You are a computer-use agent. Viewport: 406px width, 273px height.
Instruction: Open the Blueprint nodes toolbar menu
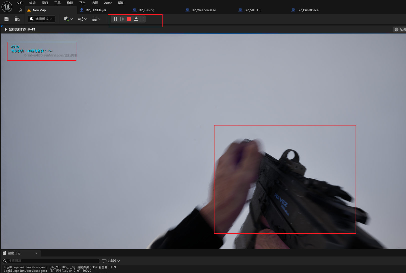click(x=82, y=19)
